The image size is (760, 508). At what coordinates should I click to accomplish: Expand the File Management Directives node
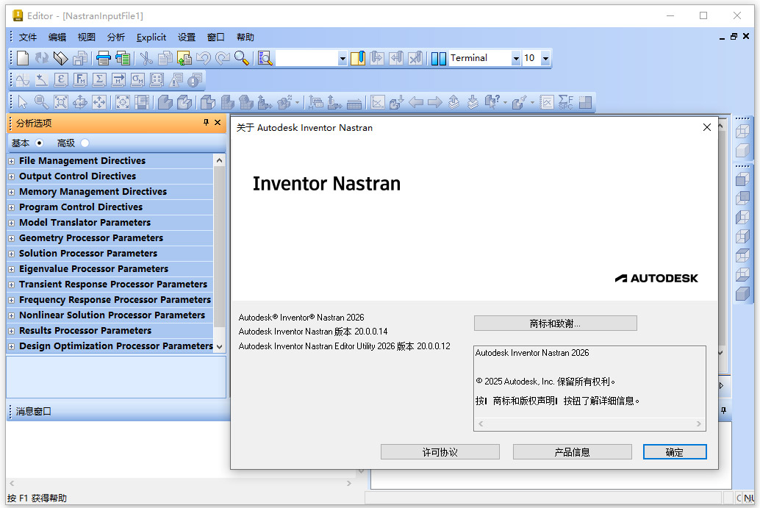(x=10, y=160)
